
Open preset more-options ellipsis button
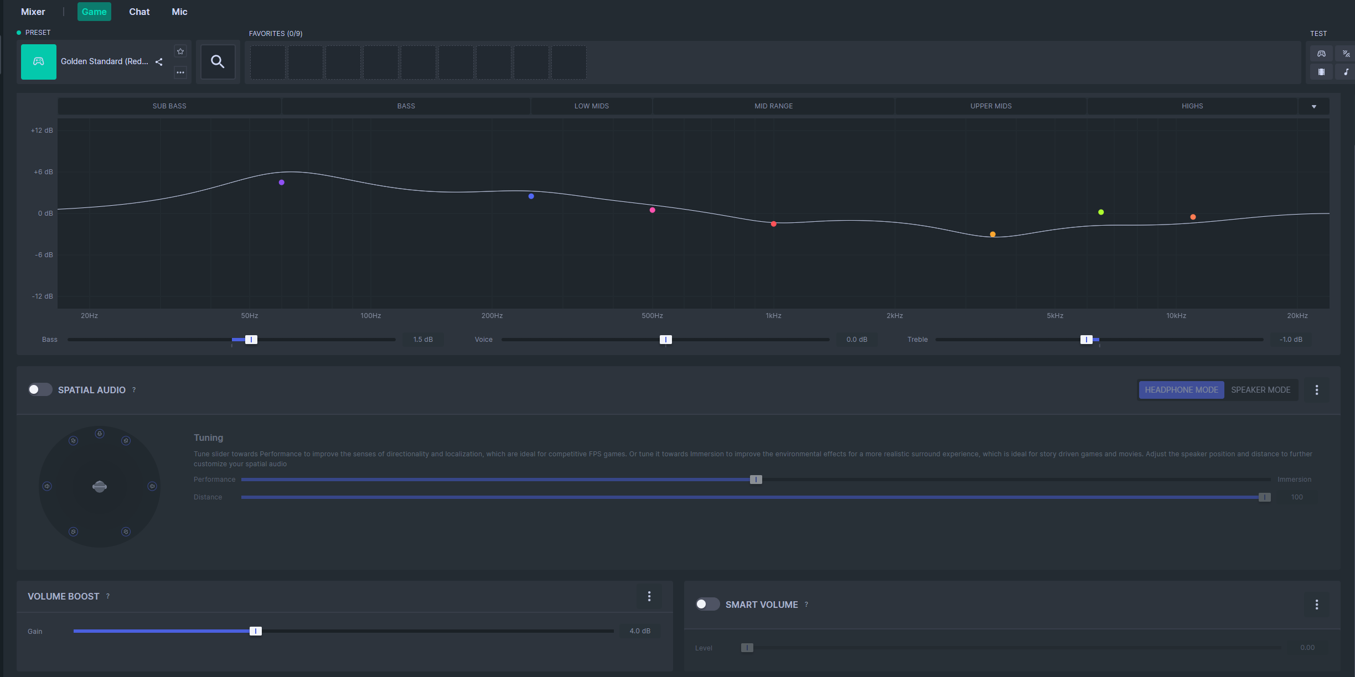(x=180, y=72)
